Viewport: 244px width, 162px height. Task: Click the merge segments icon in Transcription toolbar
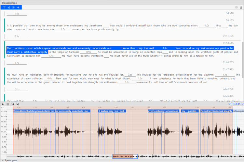click(4, 7)
